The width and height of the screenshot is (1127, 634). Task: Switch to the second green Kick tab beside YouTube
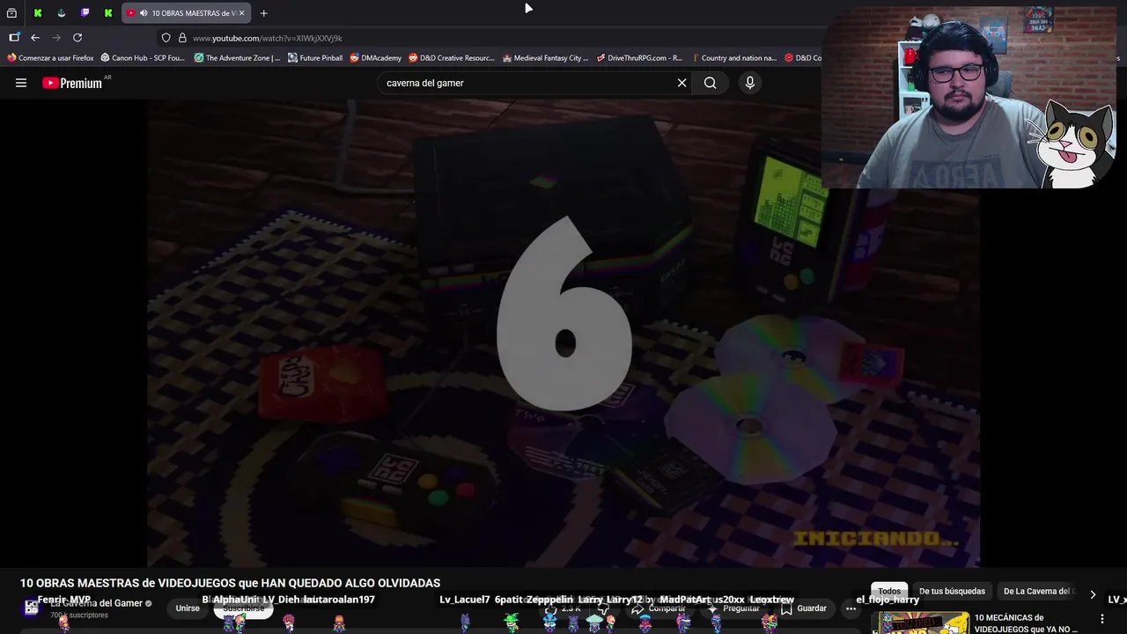coord(107,13)
